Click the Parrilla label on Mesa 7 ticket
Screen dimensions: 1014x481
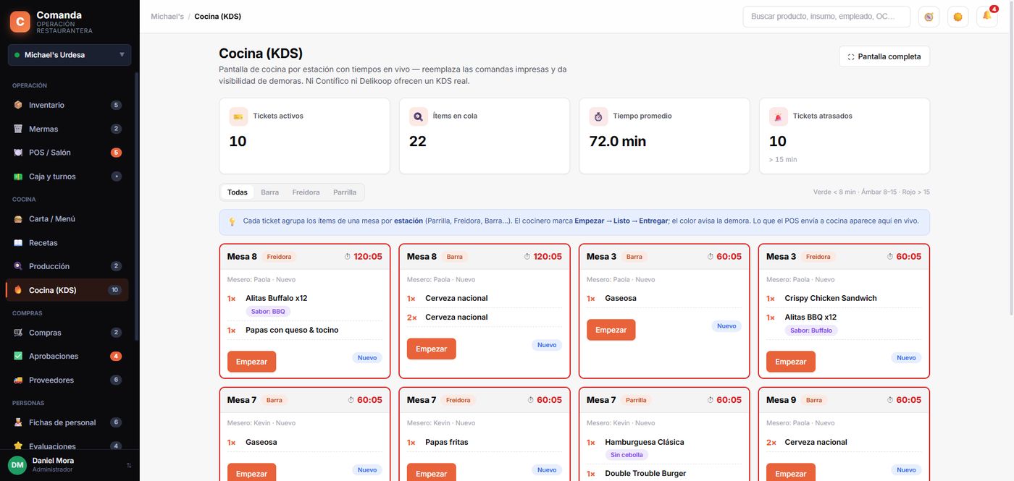(x=636, y=400)
